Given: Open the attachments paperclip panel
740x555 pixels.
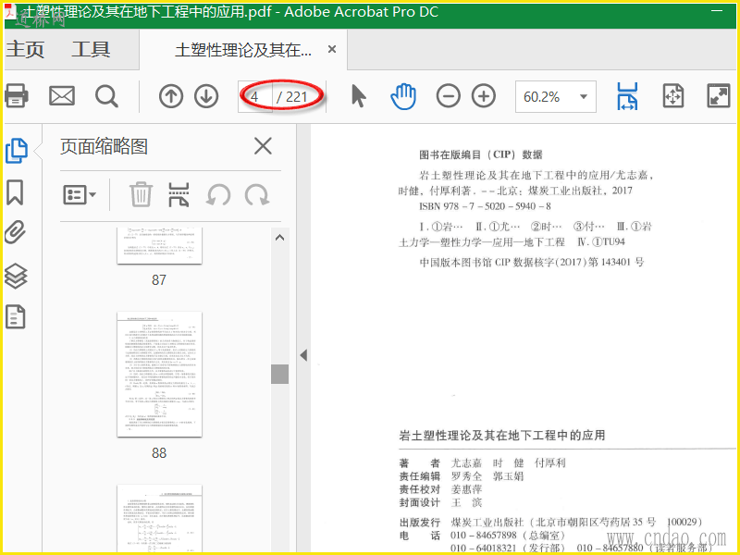Looking at the screenshot, I should 15,232.
